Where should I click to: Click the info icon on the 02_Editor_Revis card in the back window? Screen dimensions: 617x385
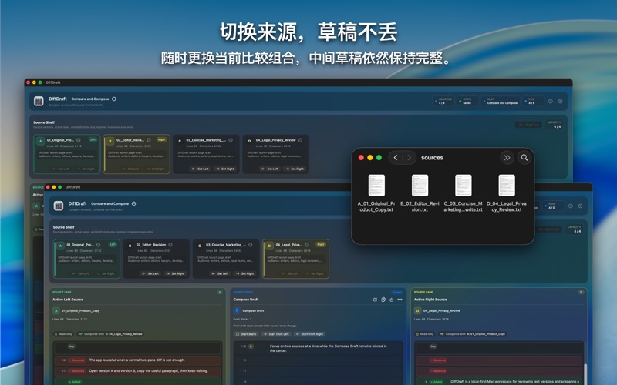tap(149, 140)
